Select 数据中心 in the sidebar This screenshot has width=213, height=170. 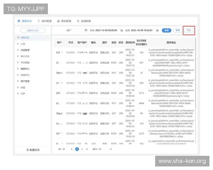tap(25, 69)
